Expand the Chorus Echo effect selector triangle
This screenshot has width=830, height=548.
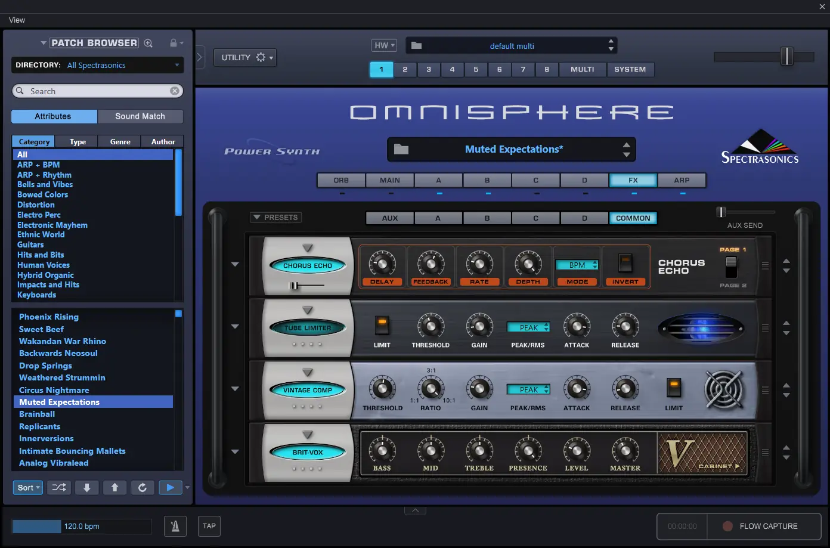click(308, 248)
